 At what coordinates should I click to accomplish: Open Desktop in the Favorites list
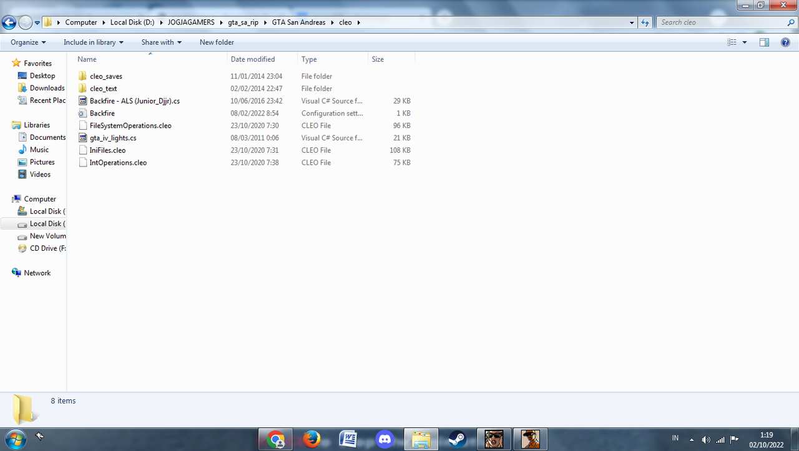(42, 75)
